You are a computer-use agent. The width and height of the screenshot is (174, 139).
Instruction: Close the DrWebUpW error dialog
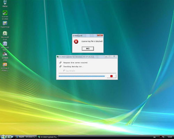(100, 35)
